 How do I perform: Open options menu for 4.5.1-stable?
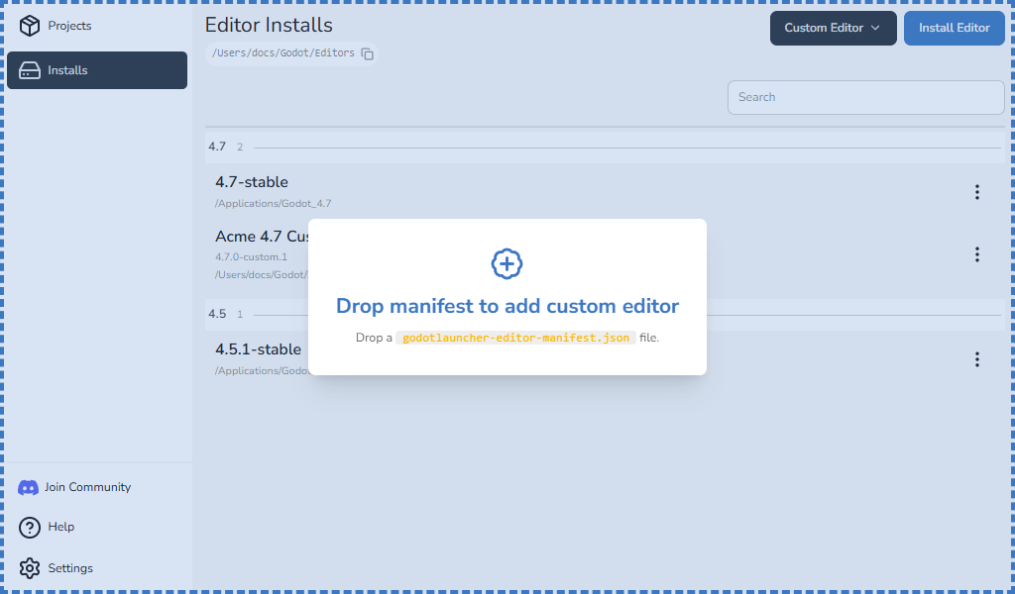(976, 359)
